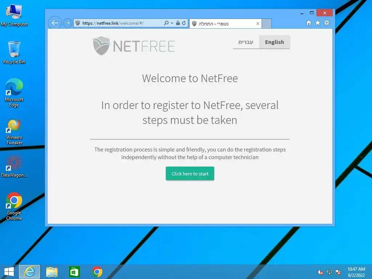372x279 pixels.
Task: Click the shield site icon in address bar
Action: pos(78,23)
